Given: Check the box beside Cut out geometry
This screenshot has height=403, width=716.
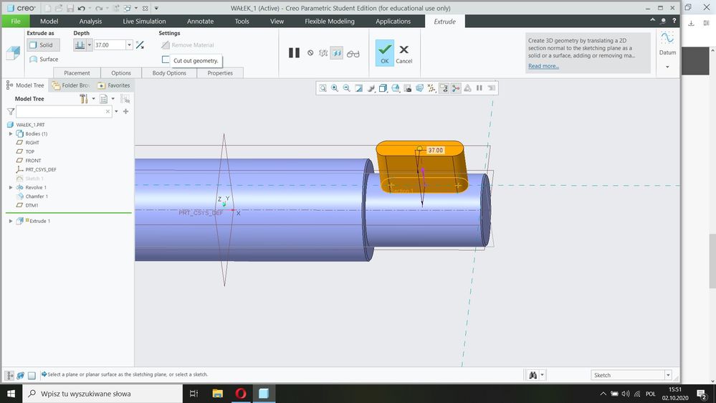Looking at the screenshot, I should pos(166,60).
